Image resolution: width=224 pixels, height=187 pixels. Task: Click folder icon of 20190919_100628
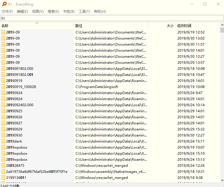(x=3, y=87)
